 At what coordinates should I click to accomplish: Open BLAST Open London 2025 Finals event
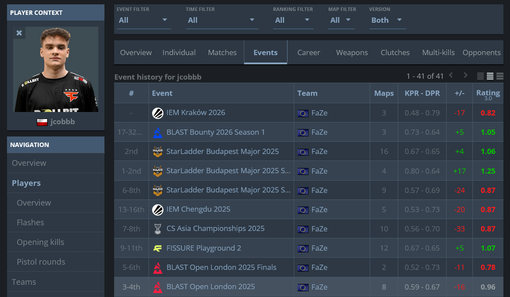click(221, 267)
